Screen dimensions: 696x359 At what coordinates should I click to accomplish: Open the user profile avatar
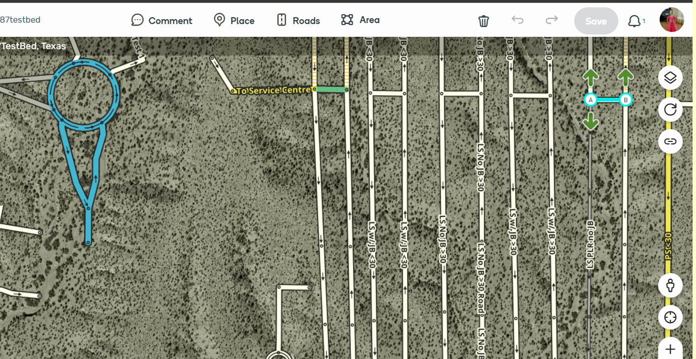671,20
